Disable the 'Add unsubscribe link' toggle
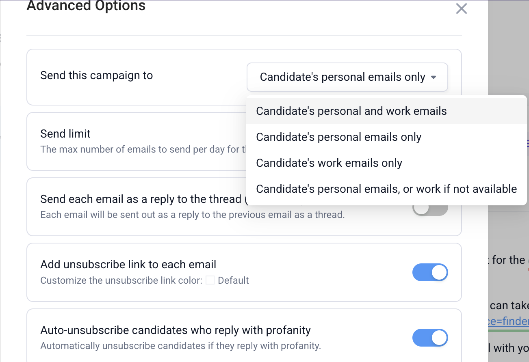The width and height of the screenshot is (529, 362). 430,272
